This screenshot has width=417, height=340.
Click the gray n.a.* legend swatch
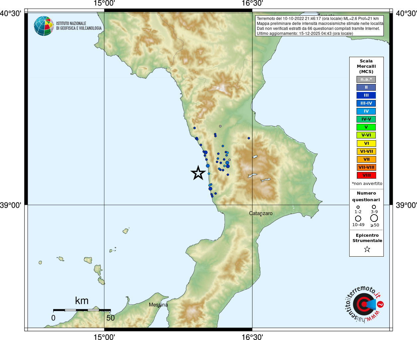point(366,79)
